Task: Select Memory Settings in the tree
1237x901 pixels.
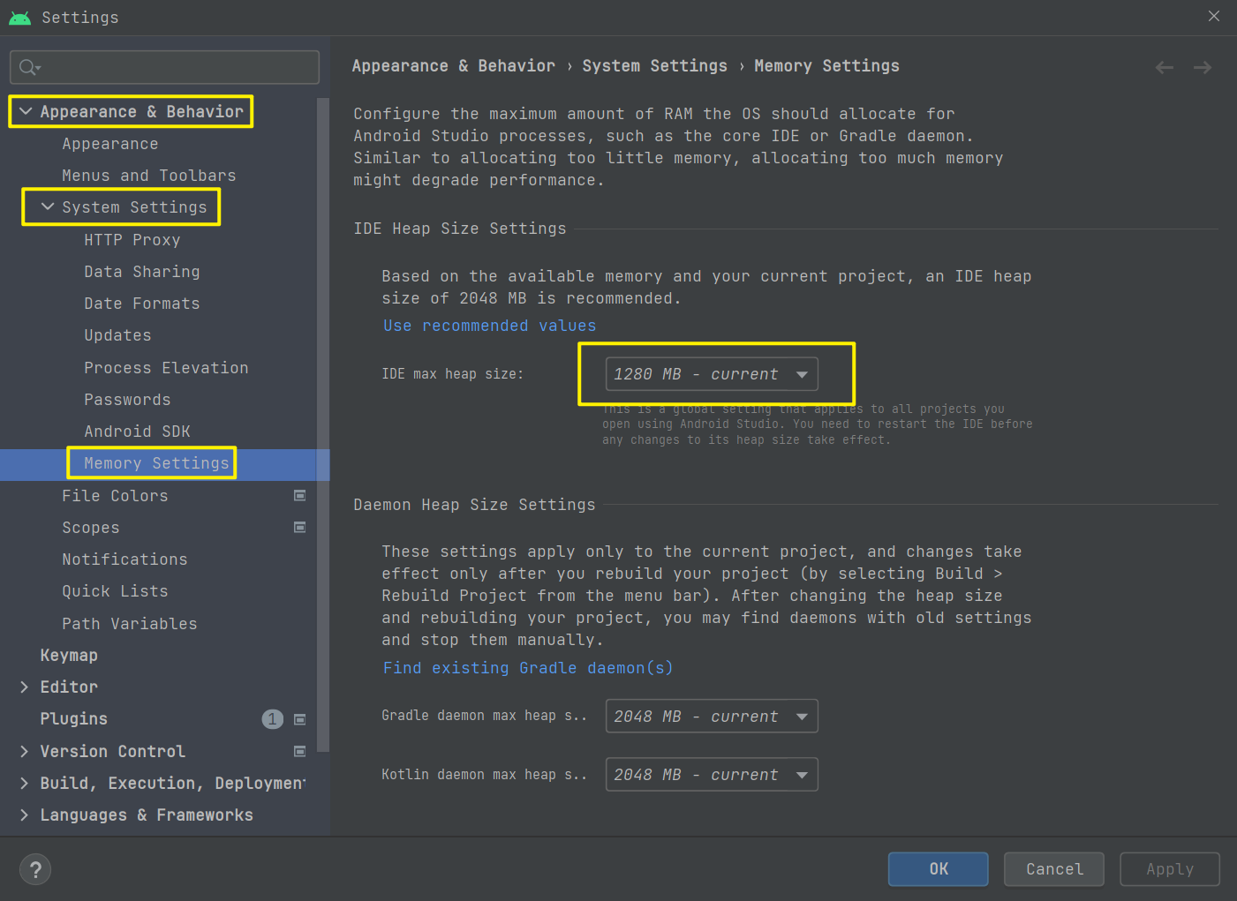Action: pos(156,463)
